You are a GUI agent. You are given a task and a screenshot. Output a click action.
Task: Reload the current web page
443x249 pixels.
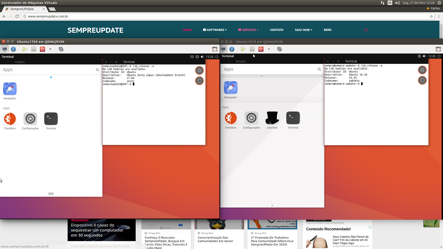coord(17,16)
